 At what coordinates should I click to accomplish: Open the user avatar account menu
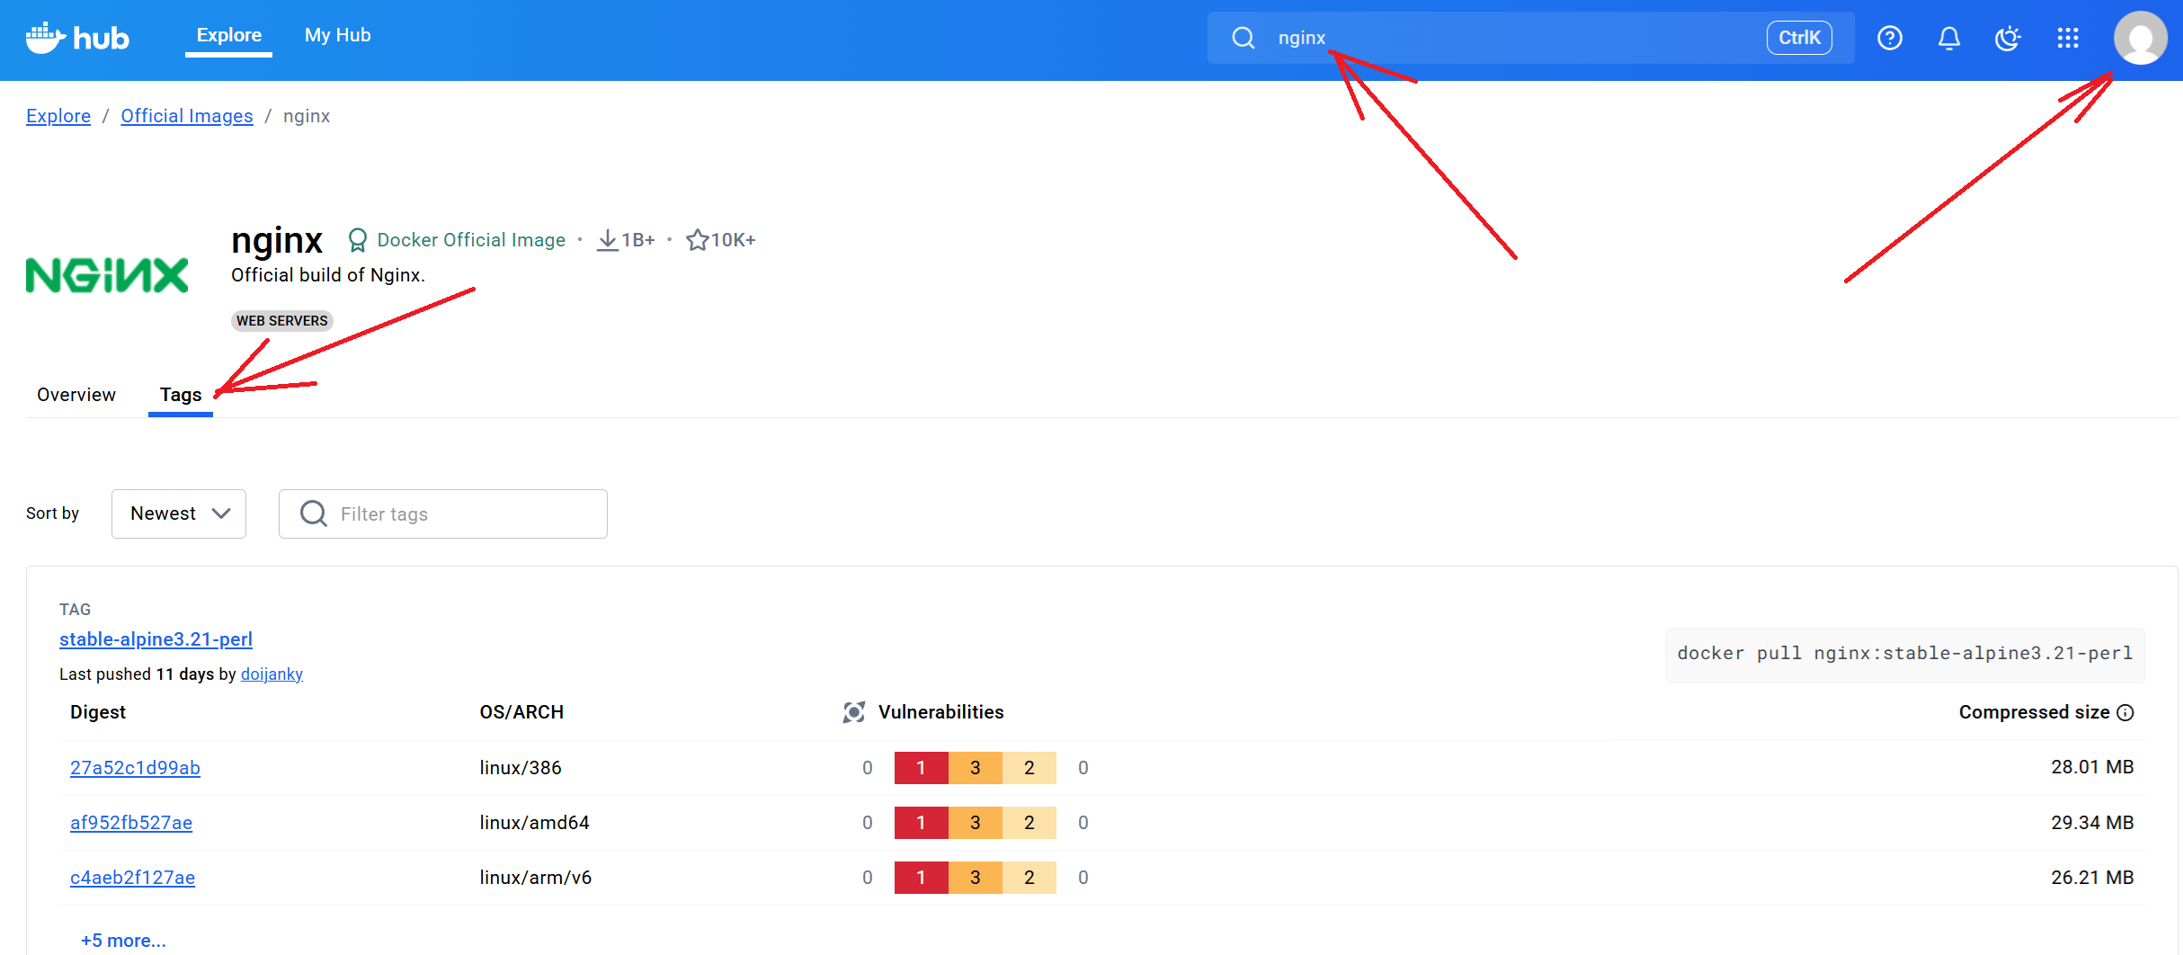[2141, 38]
